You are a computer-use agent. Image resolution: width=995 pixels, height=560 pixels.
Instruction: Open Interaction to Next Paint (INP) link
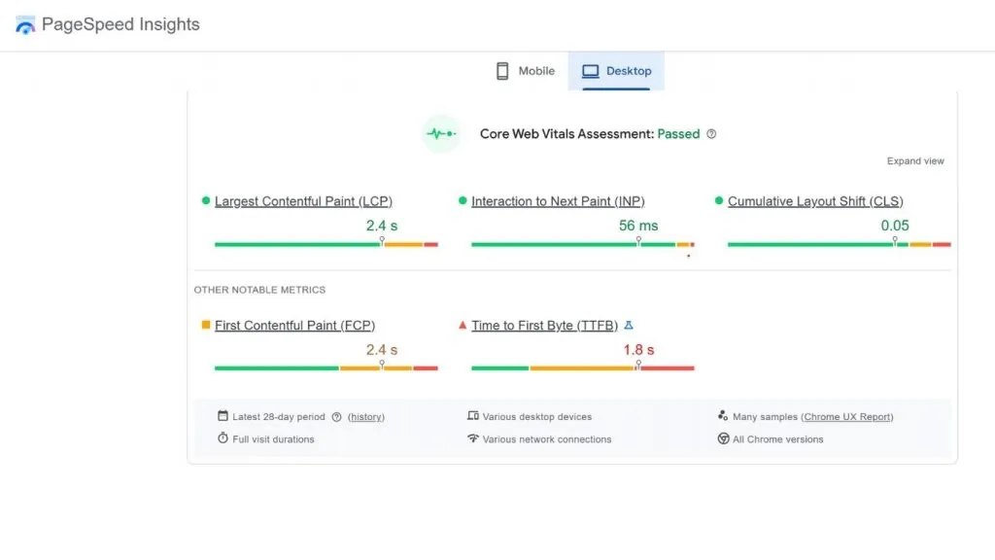tap(558, 201)
